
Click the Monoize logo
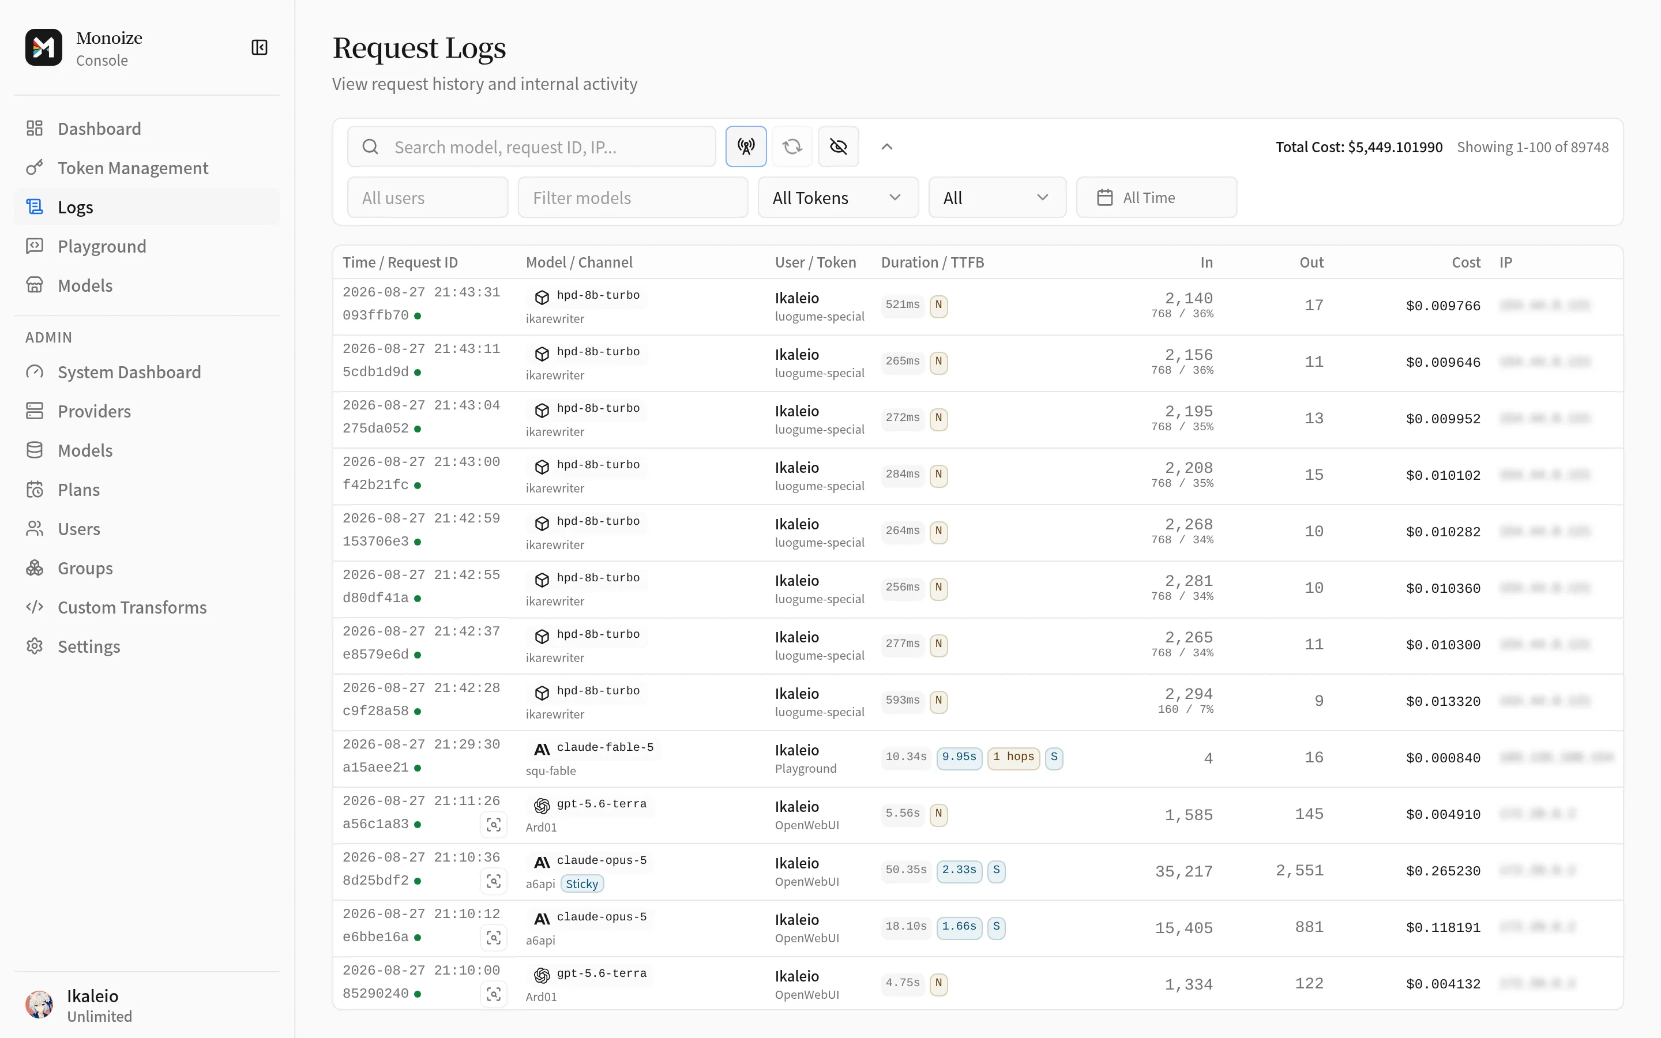[44, 47]
